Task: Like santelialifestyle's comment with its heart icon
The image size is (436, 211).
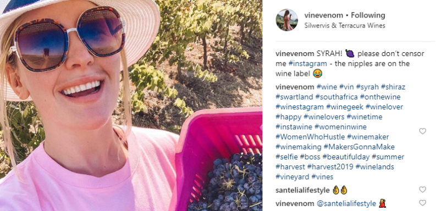Action: tap(422, 190)
